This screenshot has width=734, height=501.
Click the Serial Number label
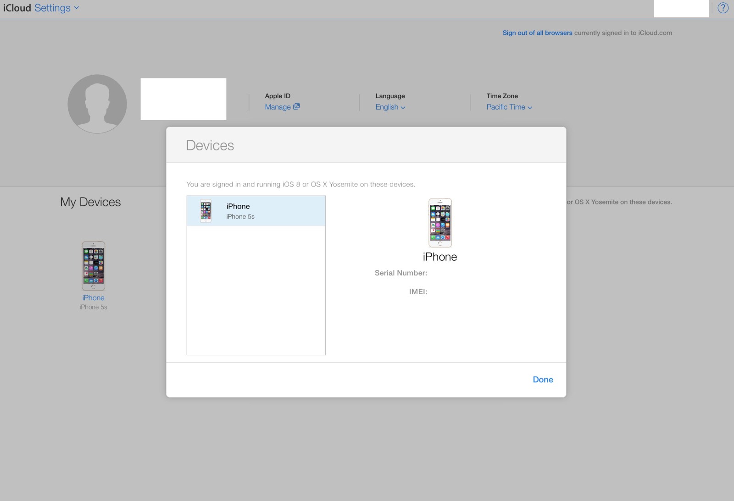pos(401,273)
